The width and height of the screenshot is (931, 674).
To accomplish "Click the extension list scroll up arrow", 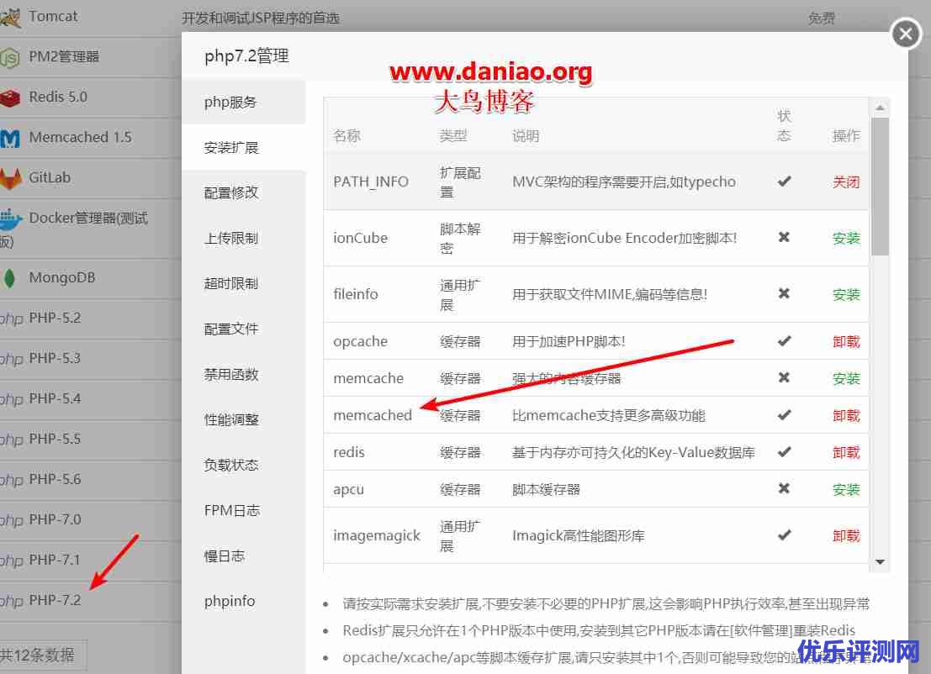I will tap(880, 108).
